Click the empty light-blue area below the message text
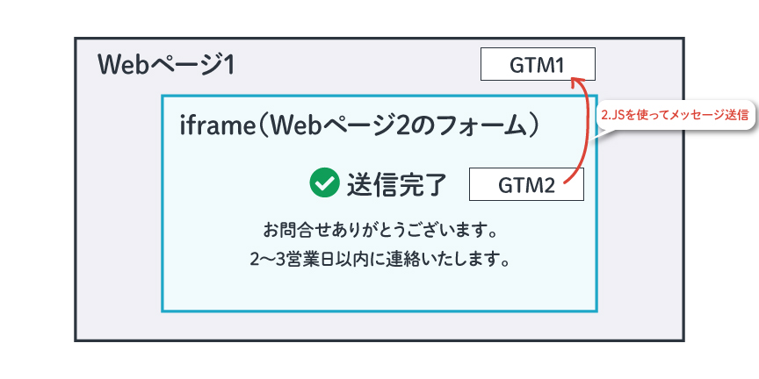This screenshot has height=379, width=759. tap(379, 290)
